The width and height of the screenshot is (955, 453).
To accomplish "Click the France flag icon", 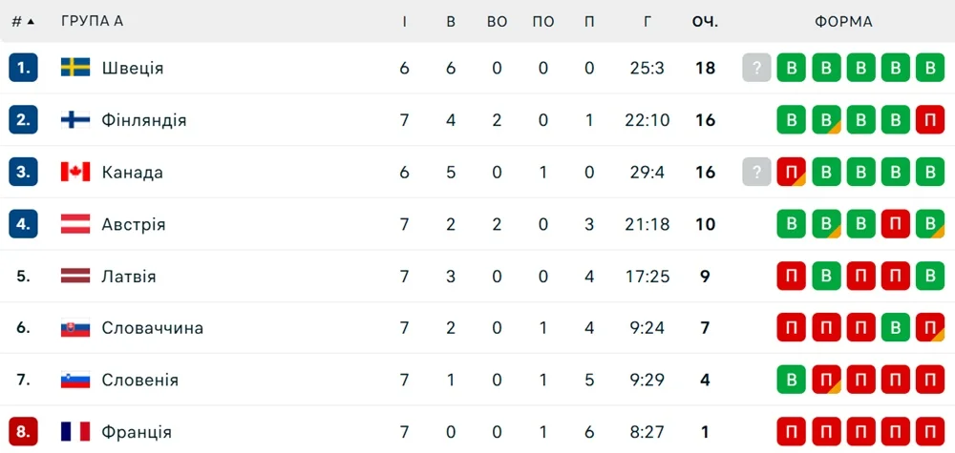I will click(x=75, y=432).
